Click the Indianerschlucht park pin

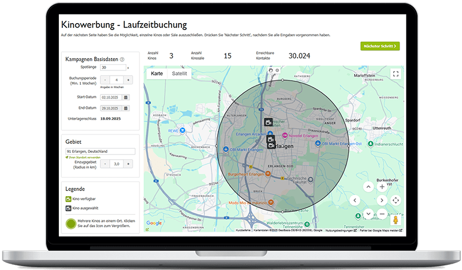pyautogui.click(x=371, y=144)
